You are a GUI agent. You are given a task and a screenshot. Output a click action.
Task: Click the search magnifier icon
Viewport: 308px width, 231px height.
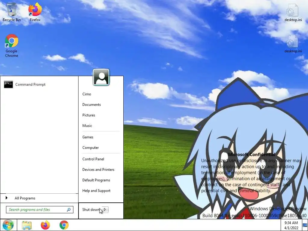coord(69,210)
